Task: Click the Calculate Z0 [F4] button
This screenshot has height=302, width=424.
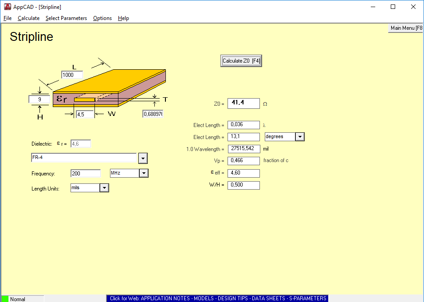Action: 241,61
